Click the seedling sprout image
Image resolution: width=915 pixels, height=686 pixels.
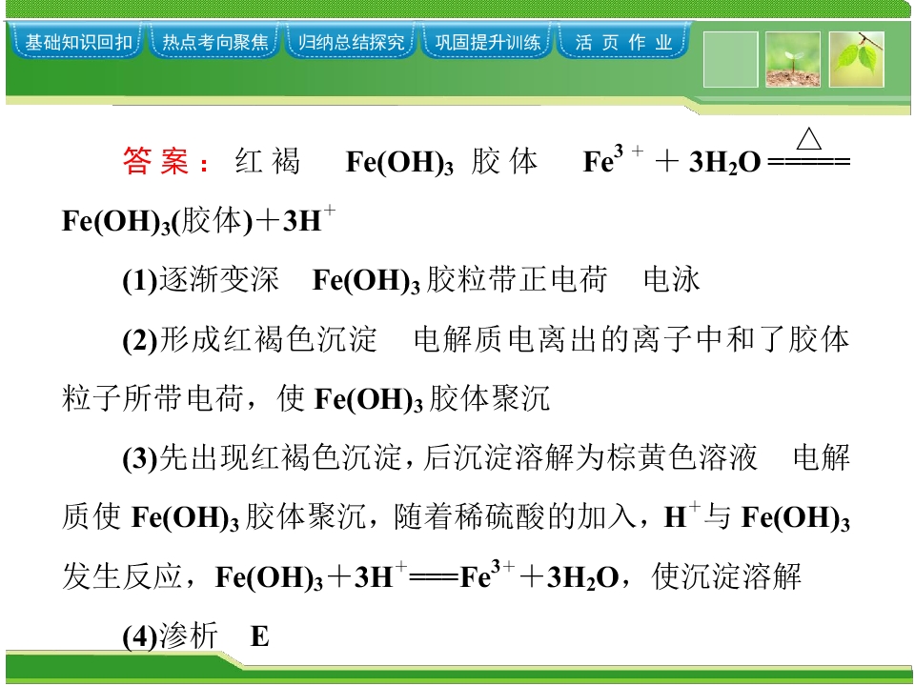click(x=793, y=59)
